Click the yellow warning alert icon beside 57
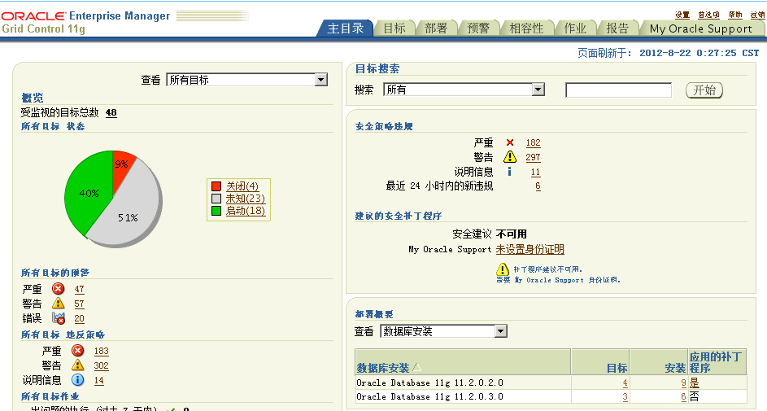767x411 pixels. point(59,304)
